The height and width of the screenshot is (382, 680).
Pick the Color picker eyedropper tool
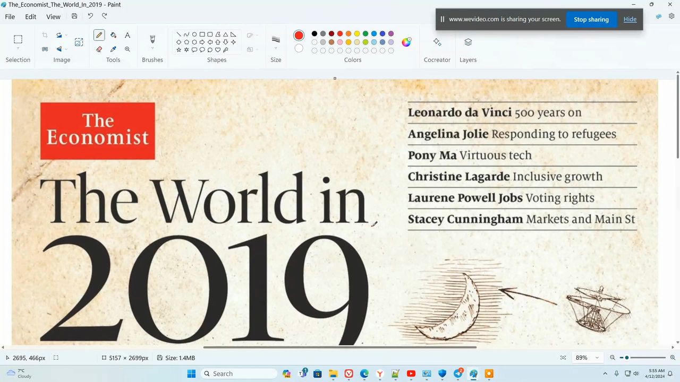click(113, 49)
